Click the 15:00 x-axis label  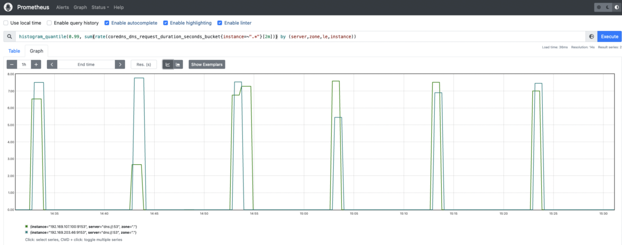click(304, 214)
